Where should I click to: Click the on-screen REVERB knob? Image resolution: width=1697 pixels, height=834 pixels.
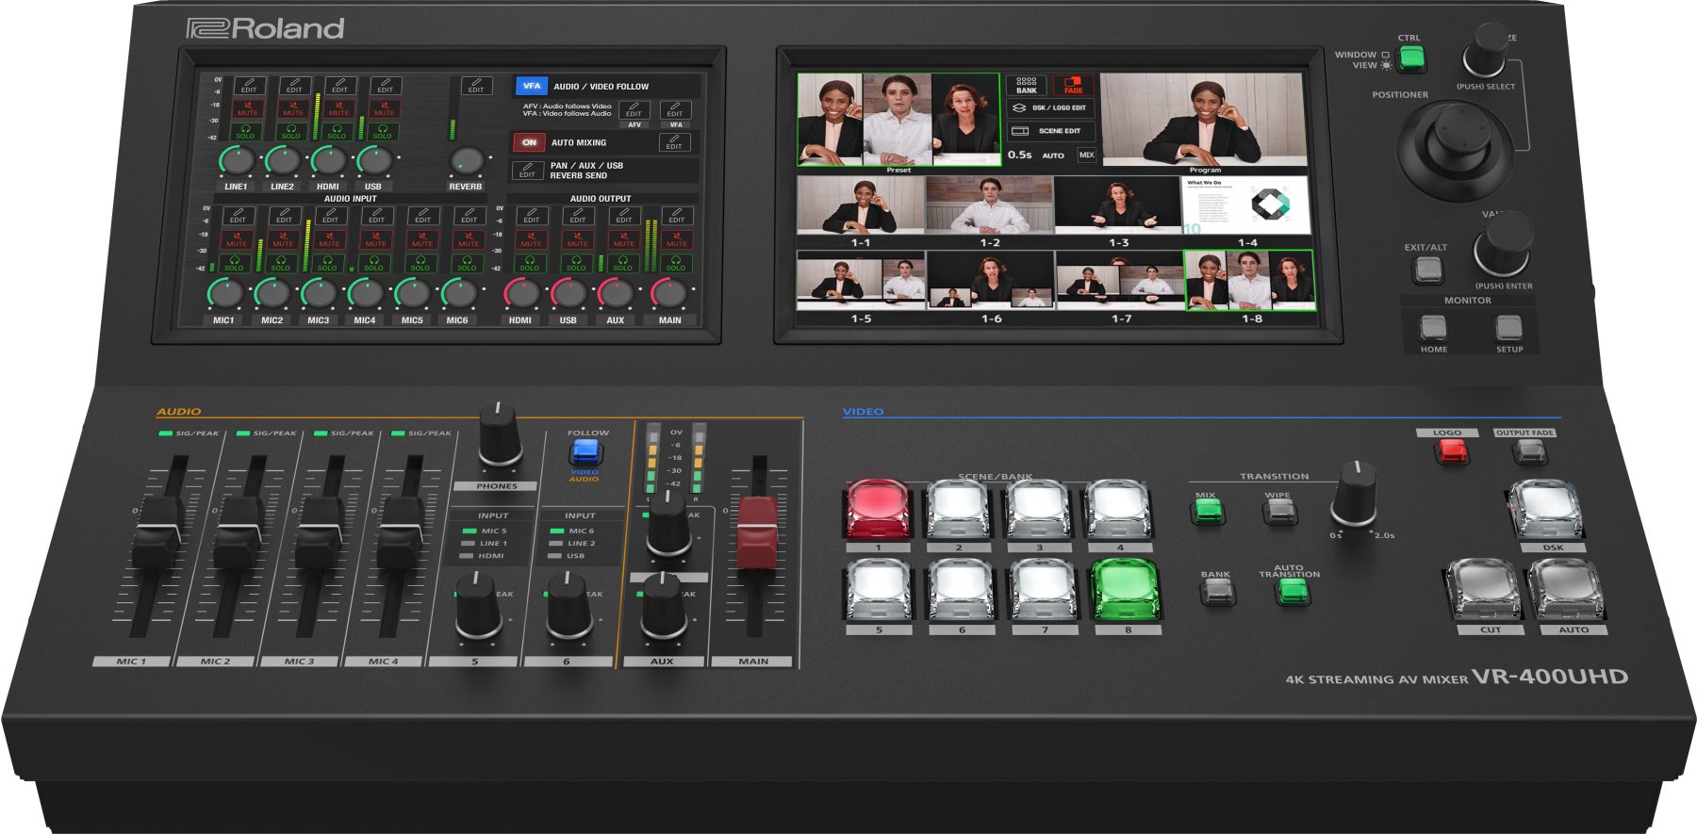point(466,160)
